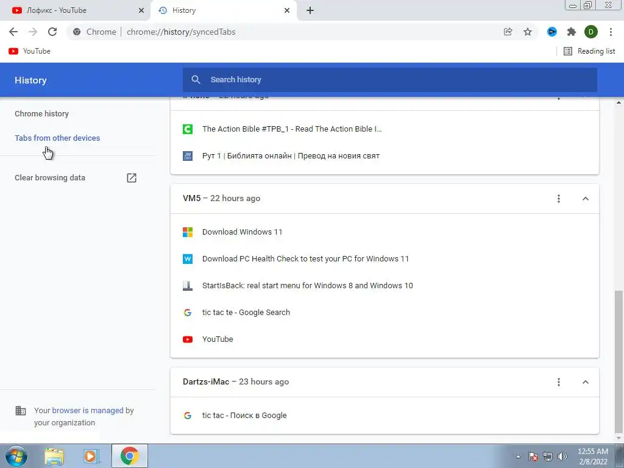Open the YouTube bookmark in bookmarks bar
The image size is (624, 468).
click(x=29, y=51)
